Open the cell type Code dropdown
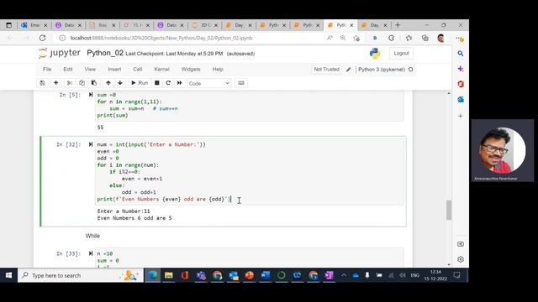 (x=209, y=83)
